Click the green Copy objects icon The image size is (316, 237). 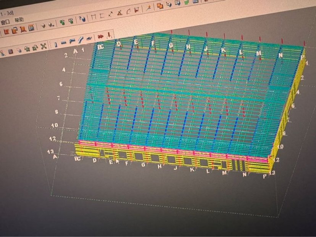(x=62, y=22)
